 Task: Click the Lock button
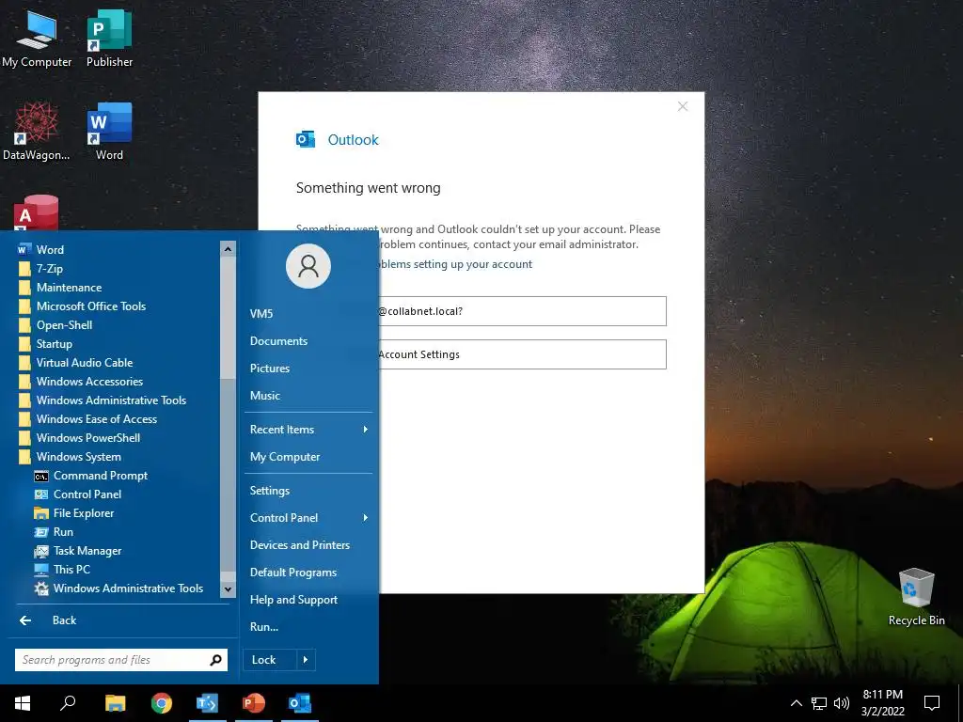(270, 660)
